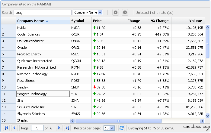Select the Research in Motion Limited cell
Image resolution: width=211 pixels, height=133 pixels.
(43, 67)
